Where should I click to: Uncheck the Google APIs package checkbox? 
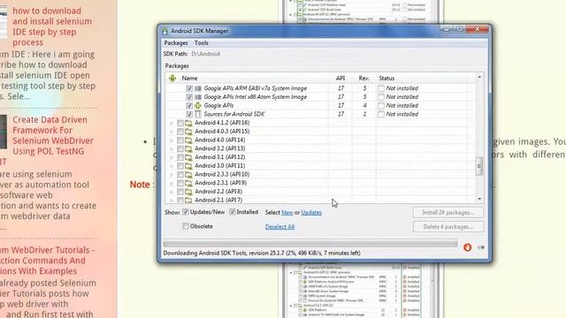pos(189,106)
